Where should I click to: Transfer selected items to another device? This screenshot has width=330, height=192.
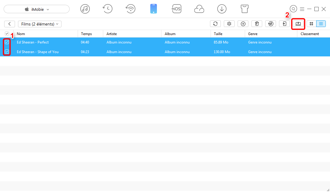pos(284,24)
